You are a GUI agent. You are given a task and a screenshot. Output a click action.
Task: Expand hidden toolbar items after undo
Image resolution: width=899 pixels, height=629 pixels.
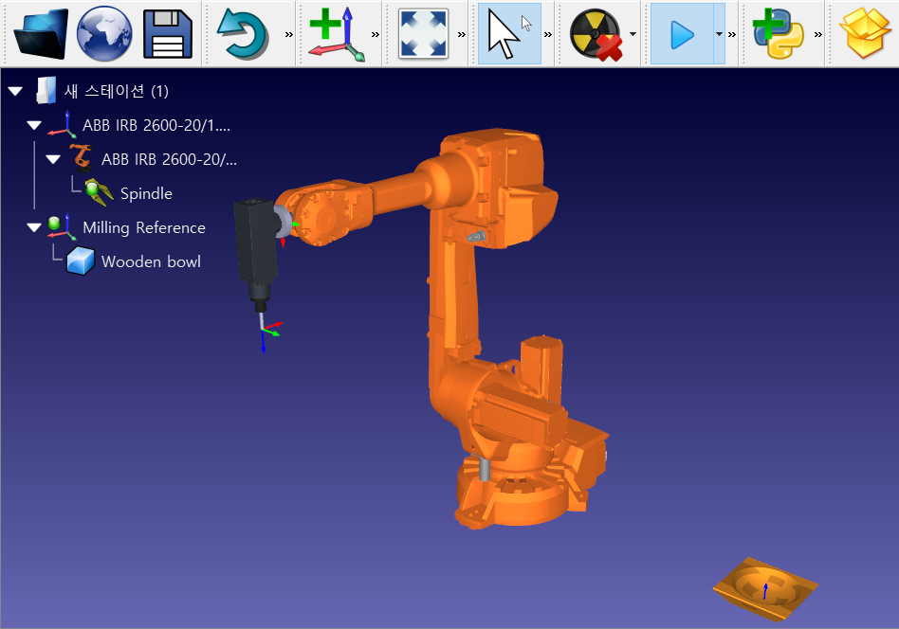click(289, 34)
